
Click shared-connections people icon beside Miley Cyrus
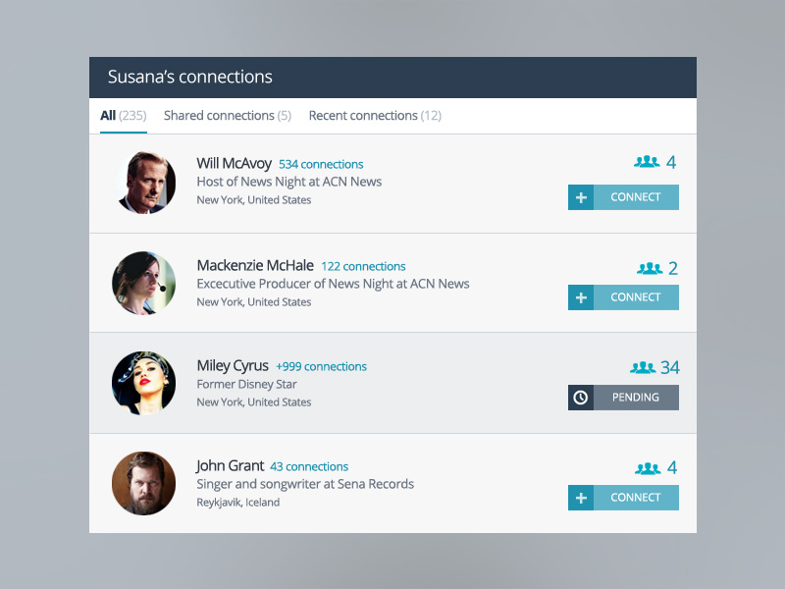(643, 367)
